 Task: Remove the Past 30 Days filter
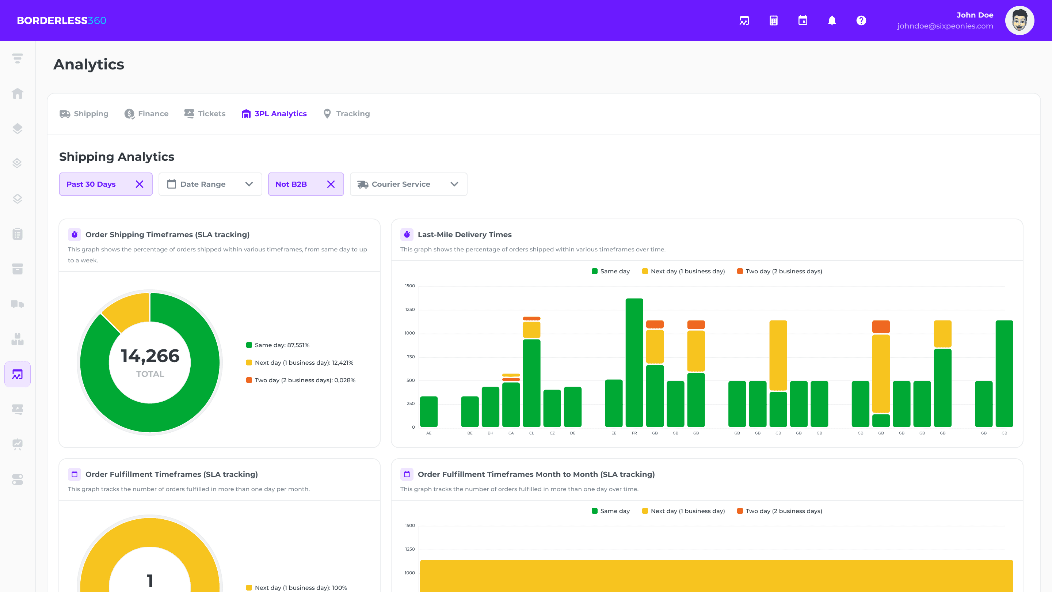(139, 184)
